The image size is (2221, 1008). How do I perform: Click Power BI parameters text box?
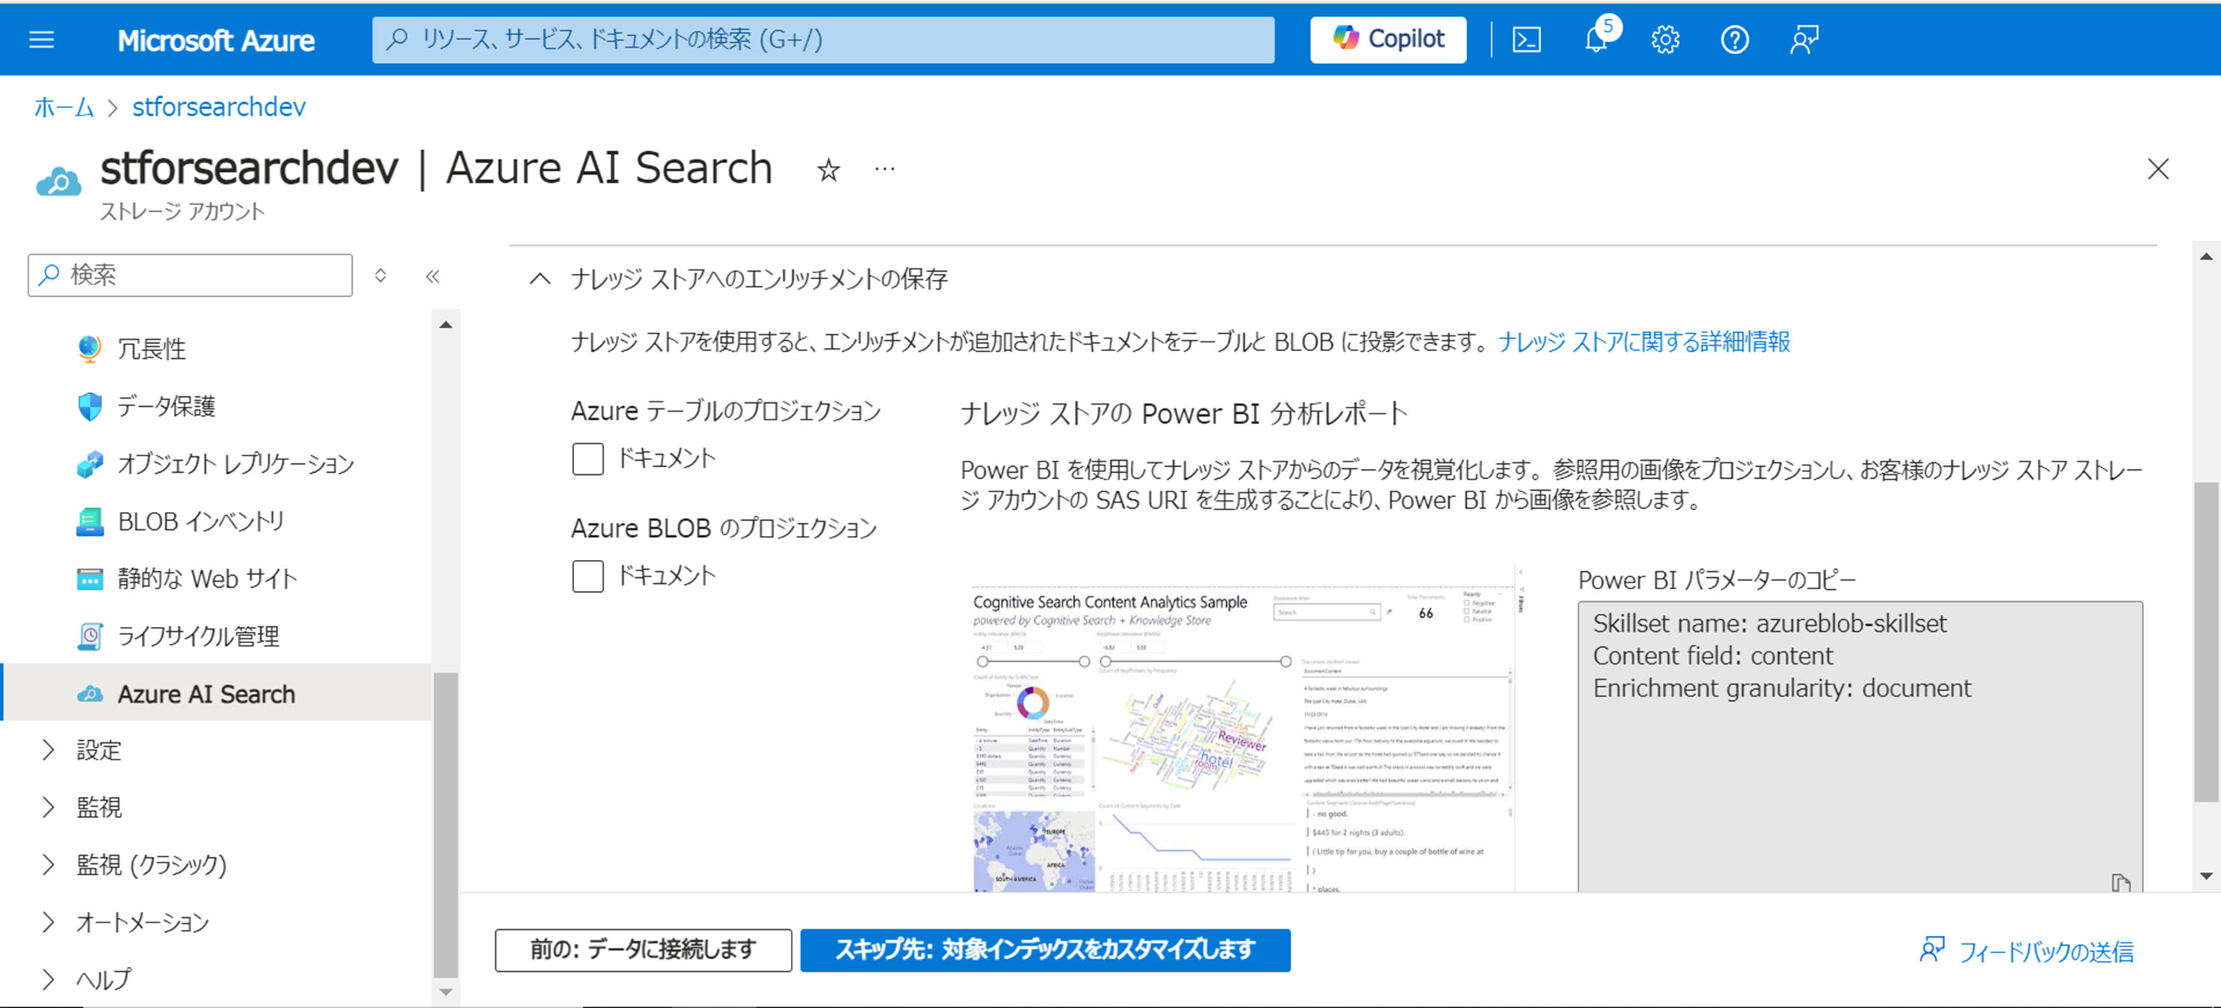point(1860,747)
